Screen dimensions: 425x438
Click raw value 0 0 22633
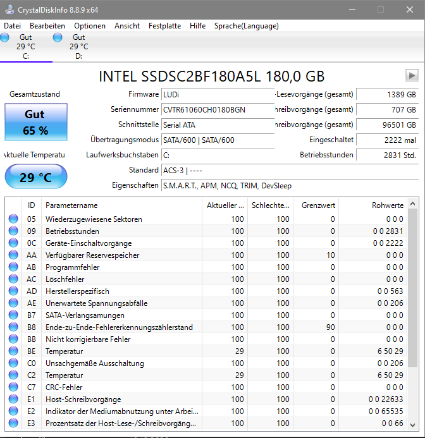(386, 399)
